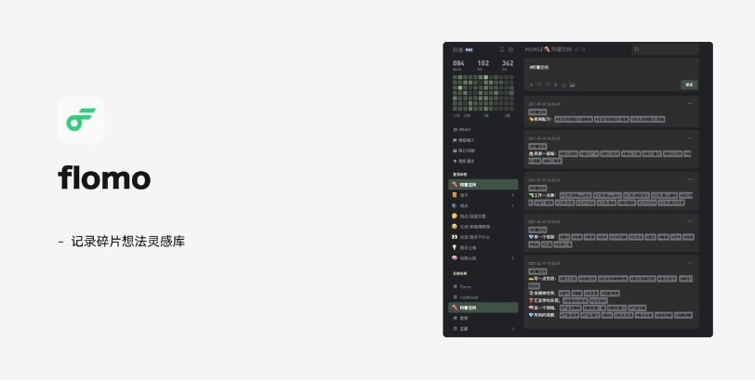Open more menu on 学一个框架 memo
This screenshot has height=381, width=755.
690,222
